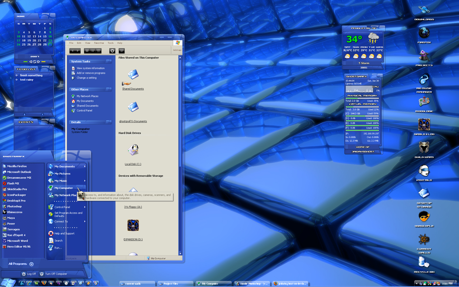Image resolution: width=459 pixels, height=287 pixels.
Task: Go forward using toolbar right arrow
Action: (77, 51)
